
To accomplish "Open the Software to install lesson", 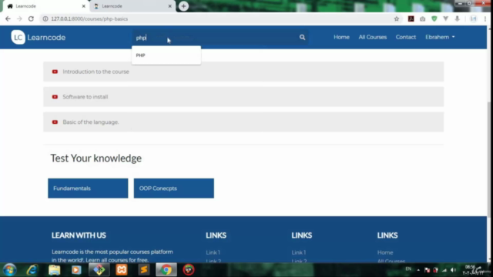I will pyautogui.click(x=243, y=97).
